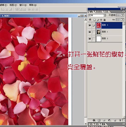Click the Fill 100% value field
Viewport: 126px width, 127px height.
click(119, 20)
